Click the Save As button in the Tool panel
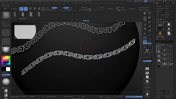Viewport: 176px width, 99px height. [169, 6]
